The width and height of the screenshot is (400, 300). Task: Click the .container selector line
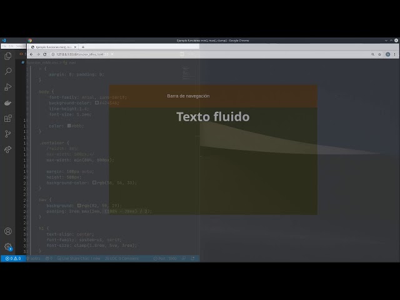click(54, 143)
